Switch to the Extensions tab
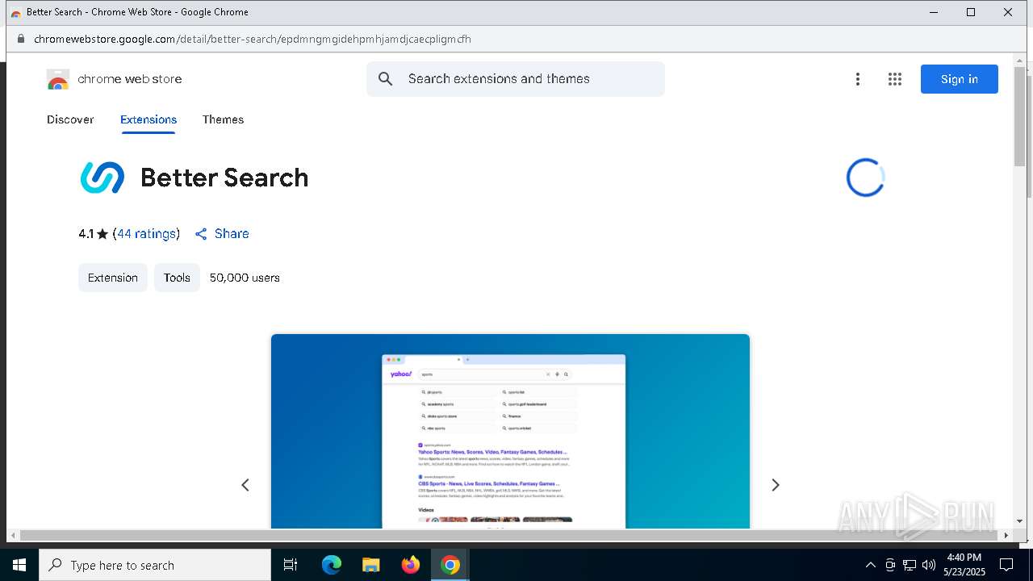Viewport: 1033px width, 581px height. (x=148, y=119)
